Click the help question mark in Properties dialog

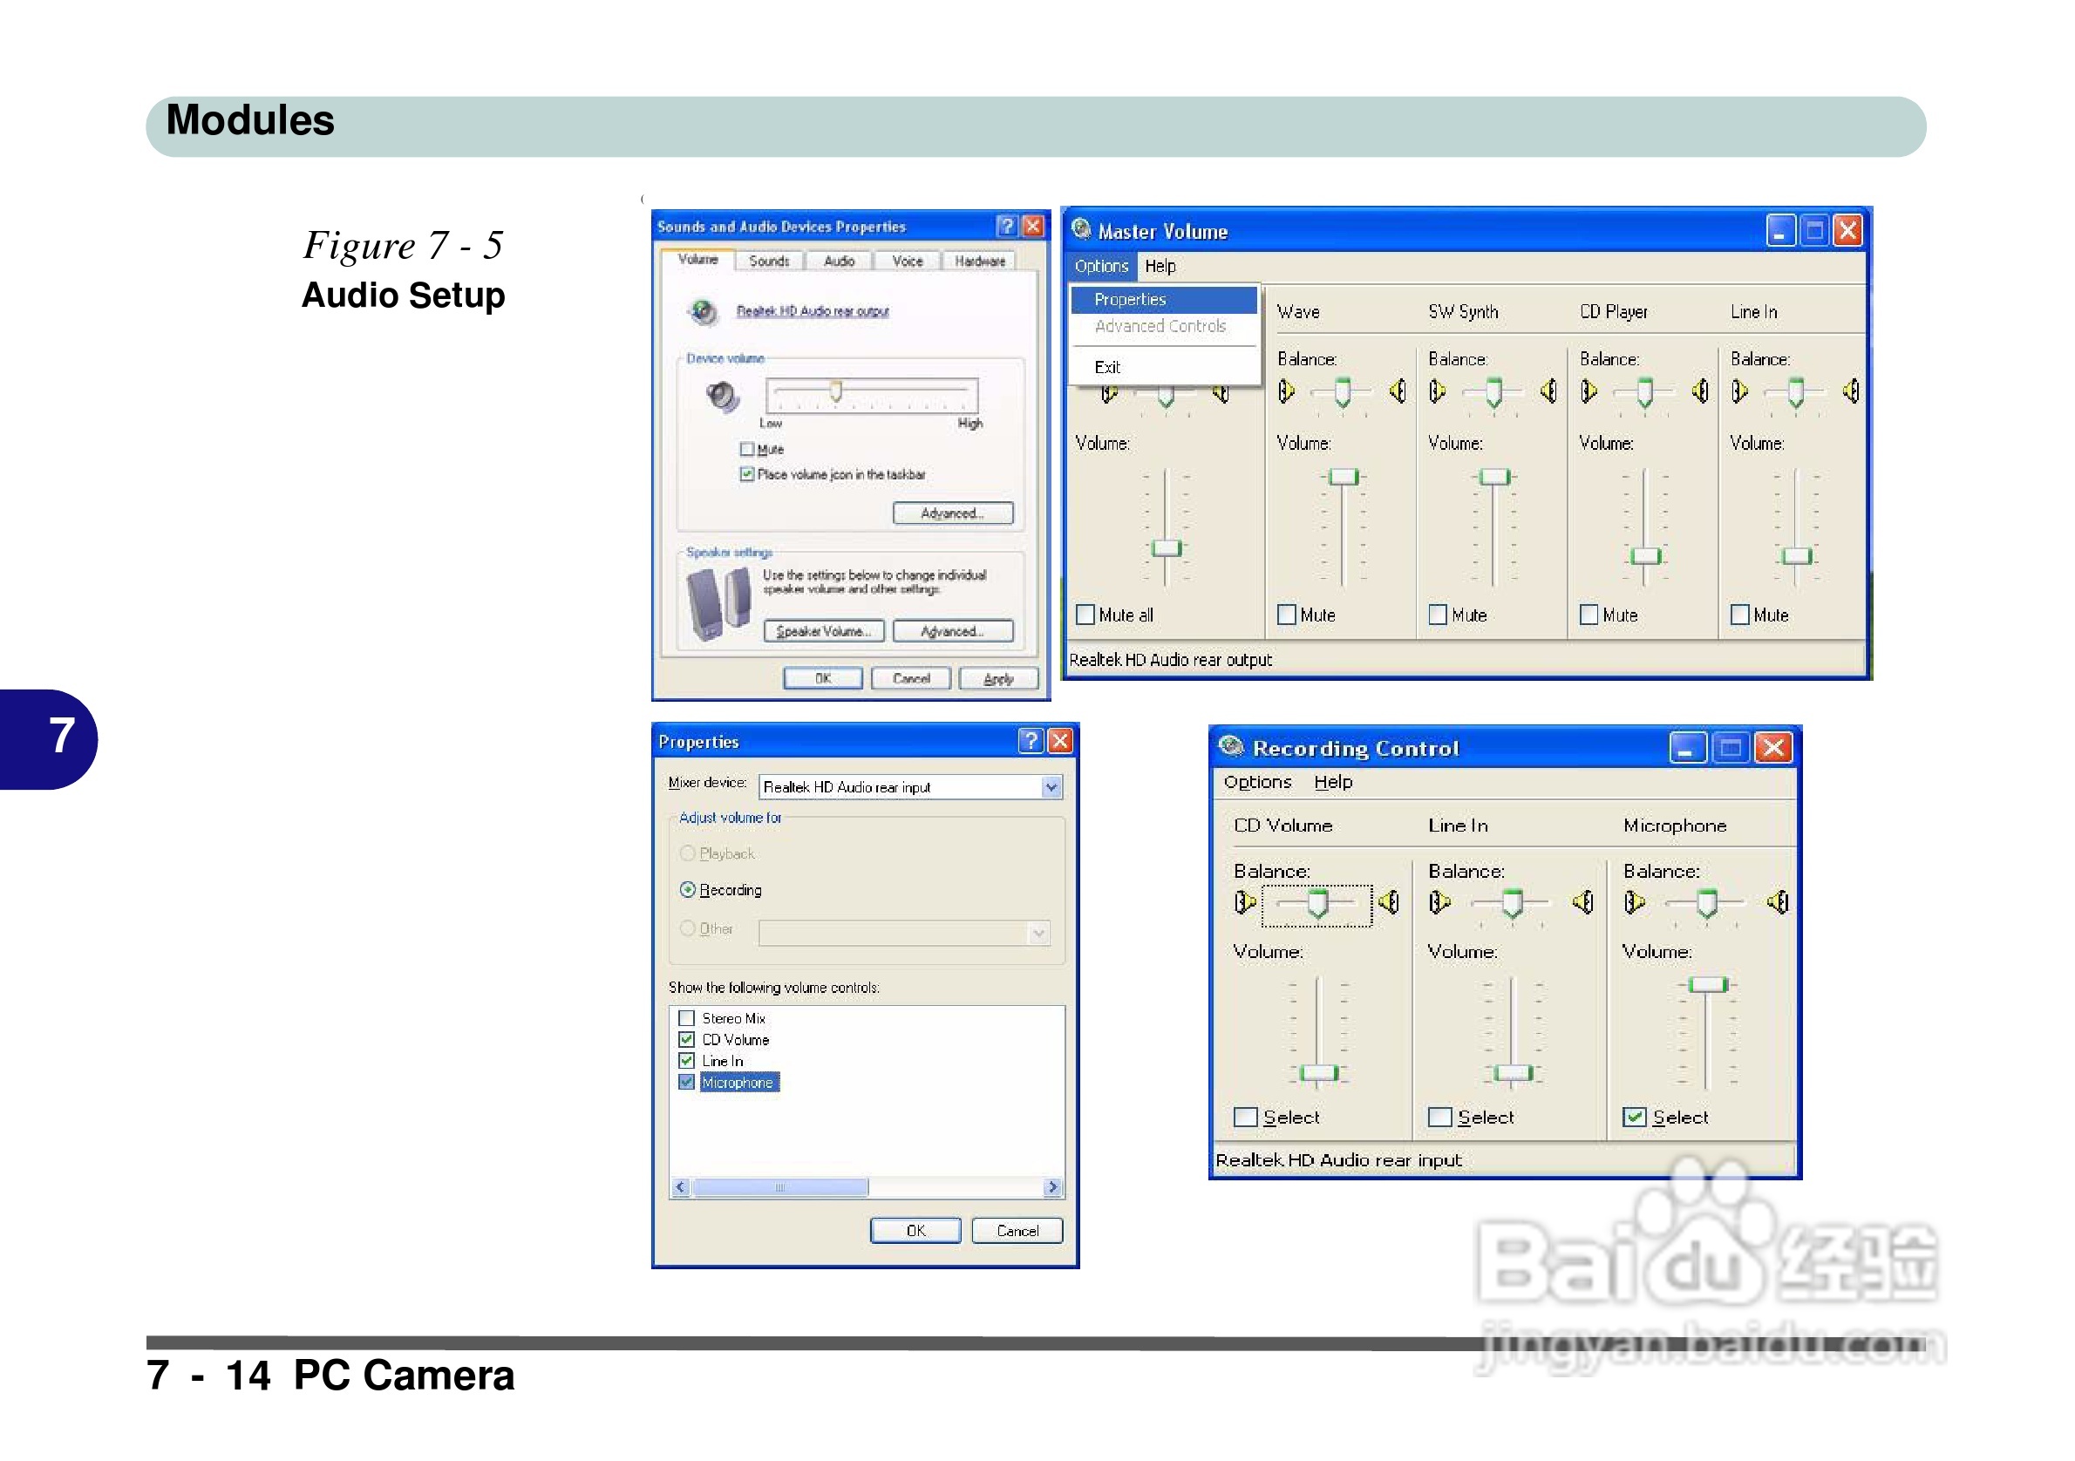[x=1031, y=741]
